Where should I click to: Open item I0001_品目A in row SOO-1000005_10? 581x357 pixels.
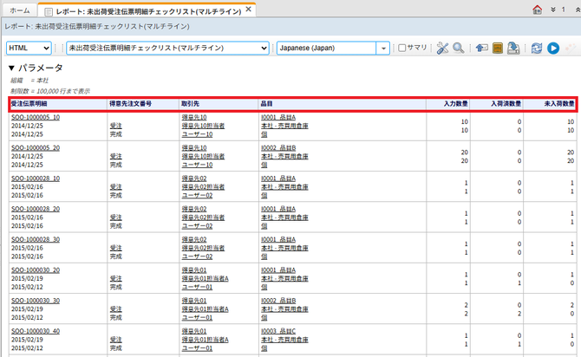[x=278, y=117]
